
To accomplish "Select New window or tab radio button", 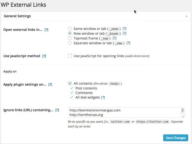I will (70, 33).
